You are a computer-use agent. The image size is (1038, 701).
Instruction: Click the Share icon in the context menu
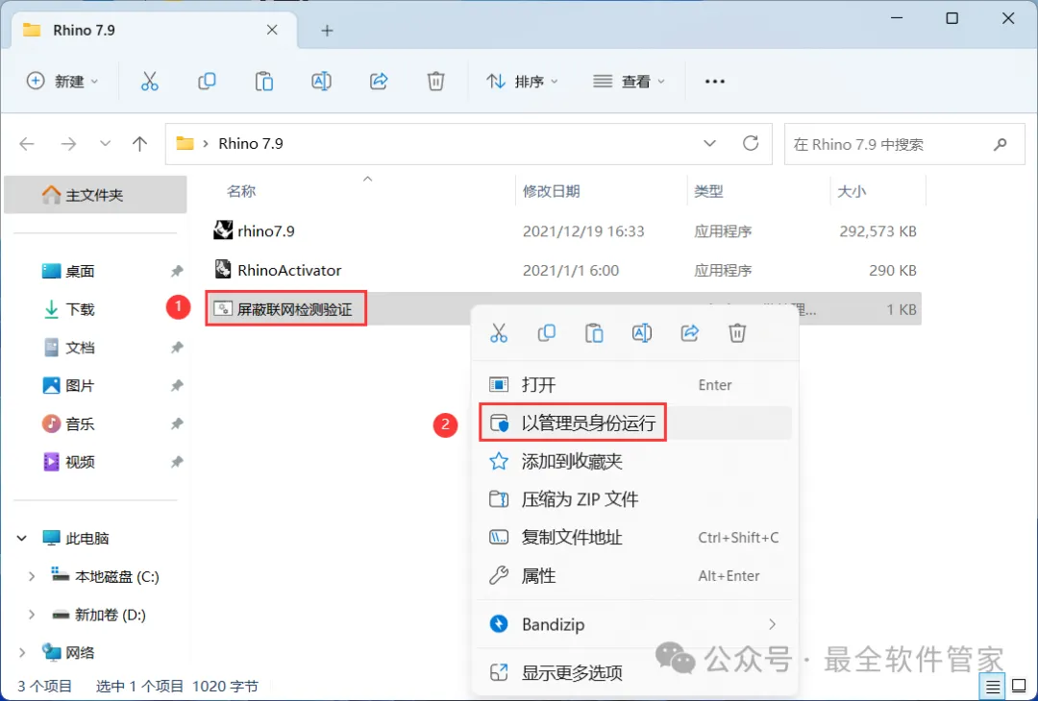(x=690, y=332)
